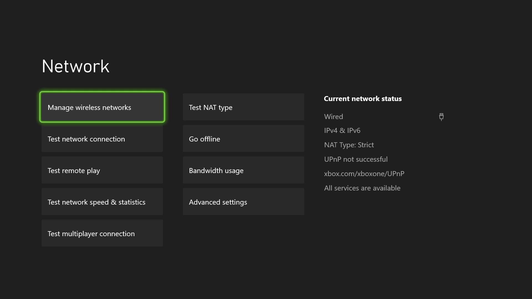Screen dimensions: 532x299
Task: Click the wired ethernet connection icon
Action: pyautogui.click(x=441, y=117)
